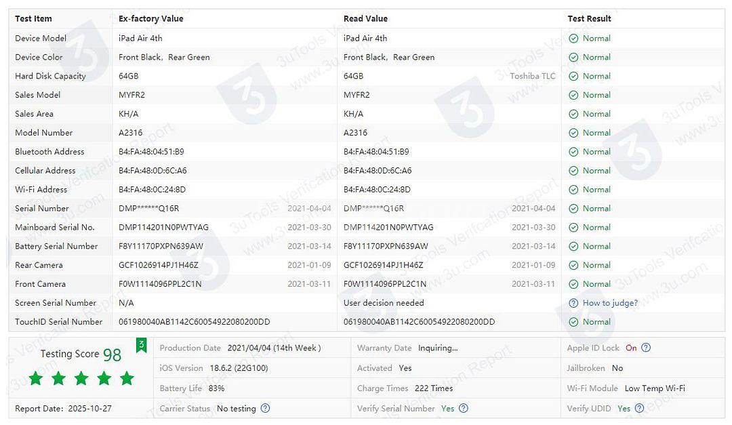The image size is (732, 425).
Task: Click Normal check icon in Battery Serial row
Action: coord(573,246)
